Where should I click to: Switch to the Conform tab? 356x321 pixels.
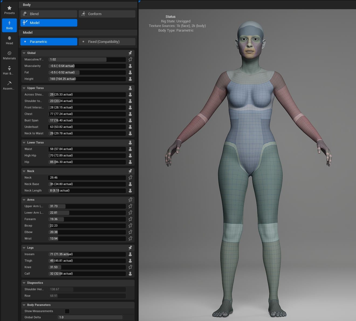point(107,14)
